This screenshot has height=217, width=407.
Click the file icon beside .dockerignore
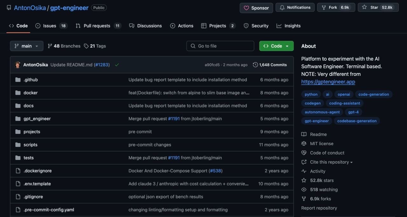tap(18, 171)
